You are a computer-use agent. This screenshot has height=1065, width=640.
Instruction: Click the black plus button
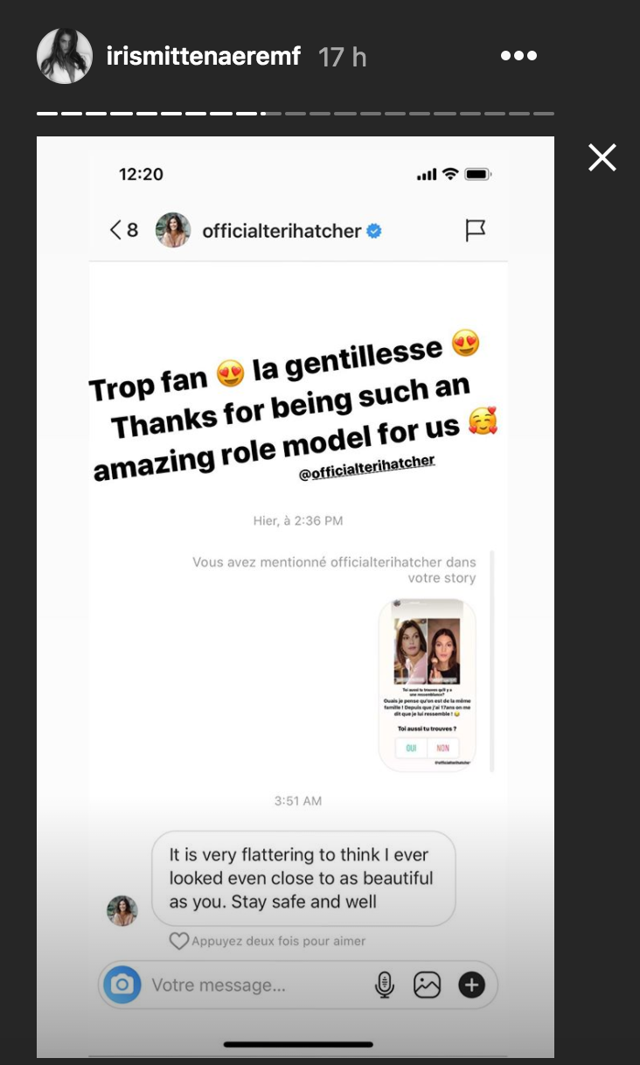pyautogui.click(x=472, y=985)
